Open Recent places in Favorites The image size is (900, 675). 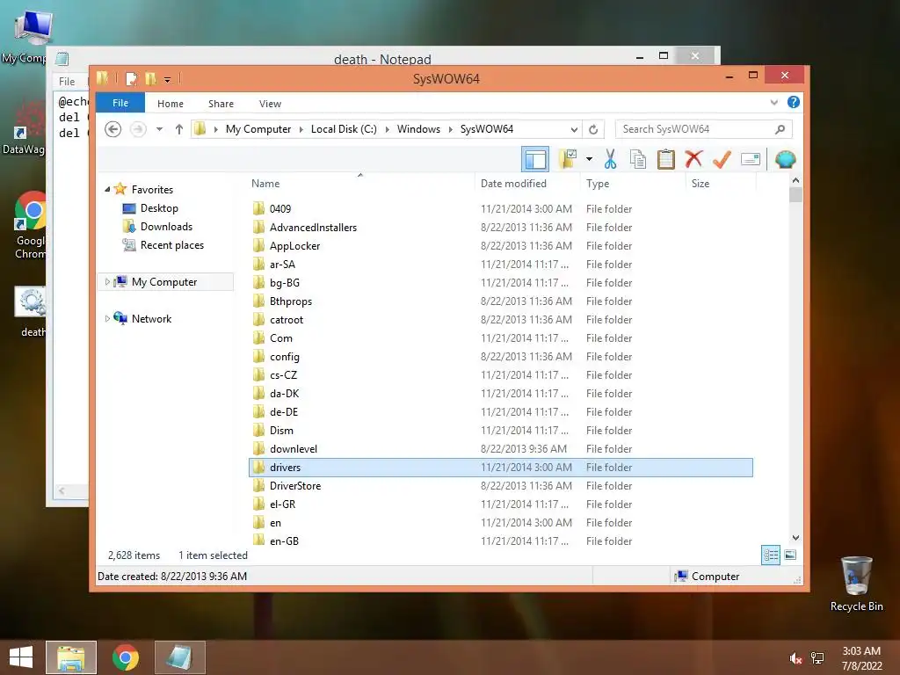click(x=171, y=245)
